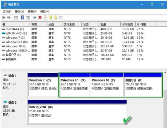Sort by the 状态 column header
This screenshot has width=168, height=128.
click(x=90, y=24)
